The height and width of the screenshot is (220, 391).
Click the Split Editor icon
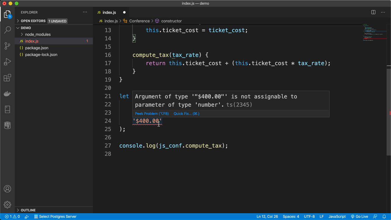click(x=373, y=12)
